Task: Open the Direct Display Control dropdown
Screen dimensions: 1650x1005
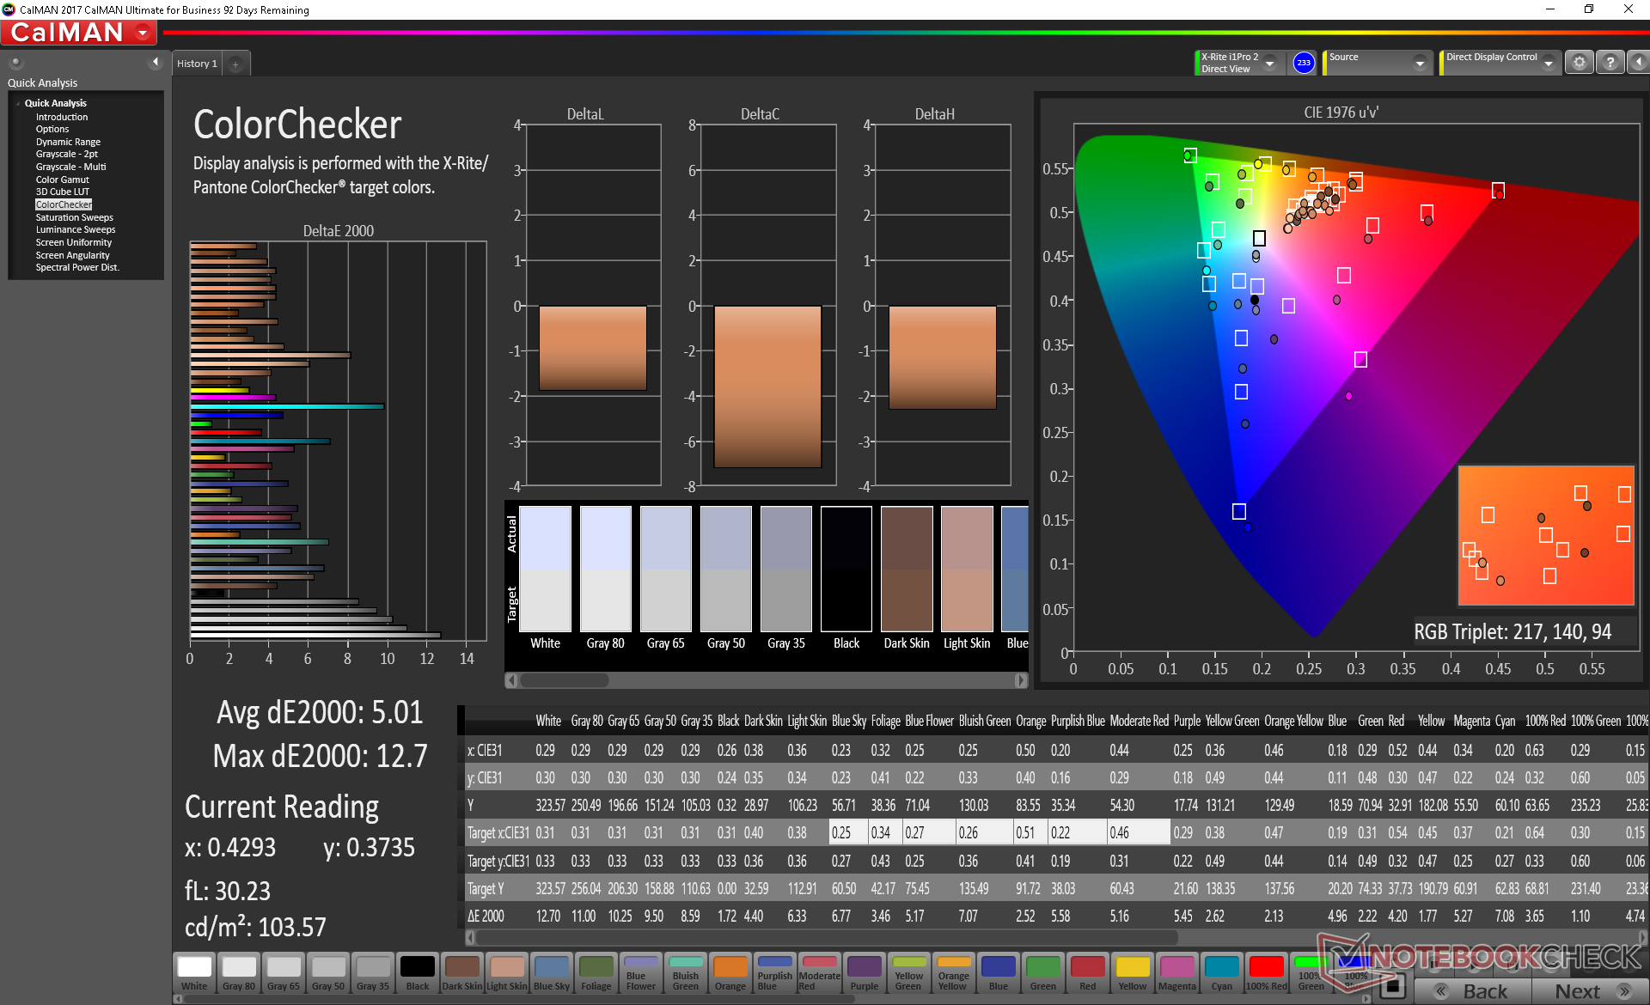Action: point(1549,64)
